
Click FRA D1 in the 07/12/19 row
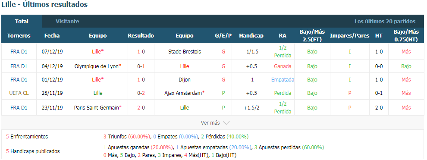(x=19, y=51)
